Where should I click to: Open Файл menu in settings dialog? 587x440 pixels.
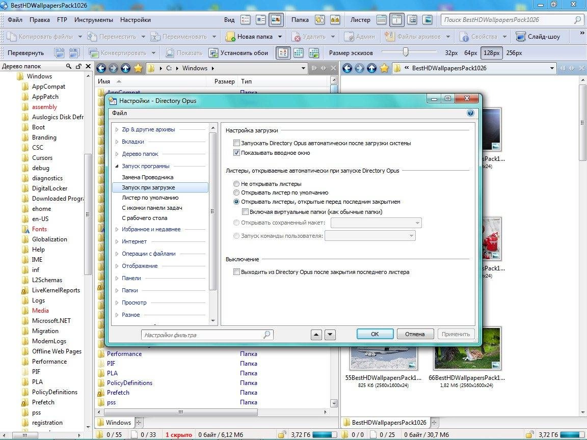(119, 113)
